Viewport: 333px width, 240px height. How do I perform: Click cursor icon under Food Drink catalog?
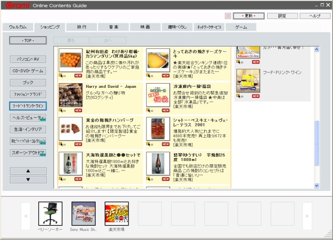(240, 96)
